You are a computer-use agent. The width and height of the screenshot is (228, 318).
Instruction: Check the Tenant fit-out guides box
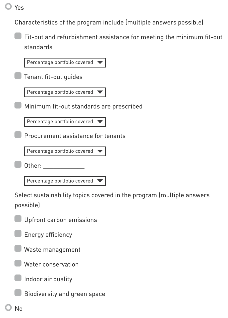(18, 76)
